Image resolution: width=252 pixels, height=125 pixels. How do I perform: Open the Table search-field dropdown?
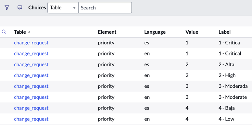point(63,7)
